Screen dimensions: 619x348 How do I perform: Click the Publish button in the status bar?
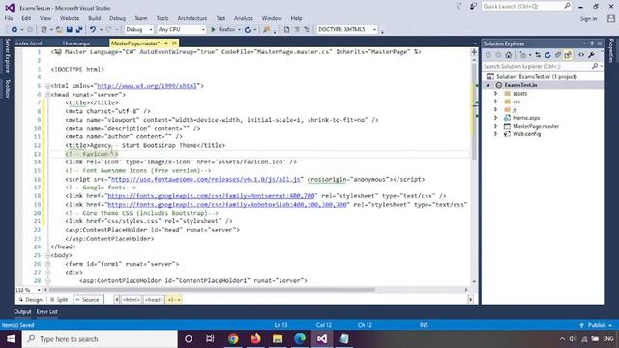point(596,325)
